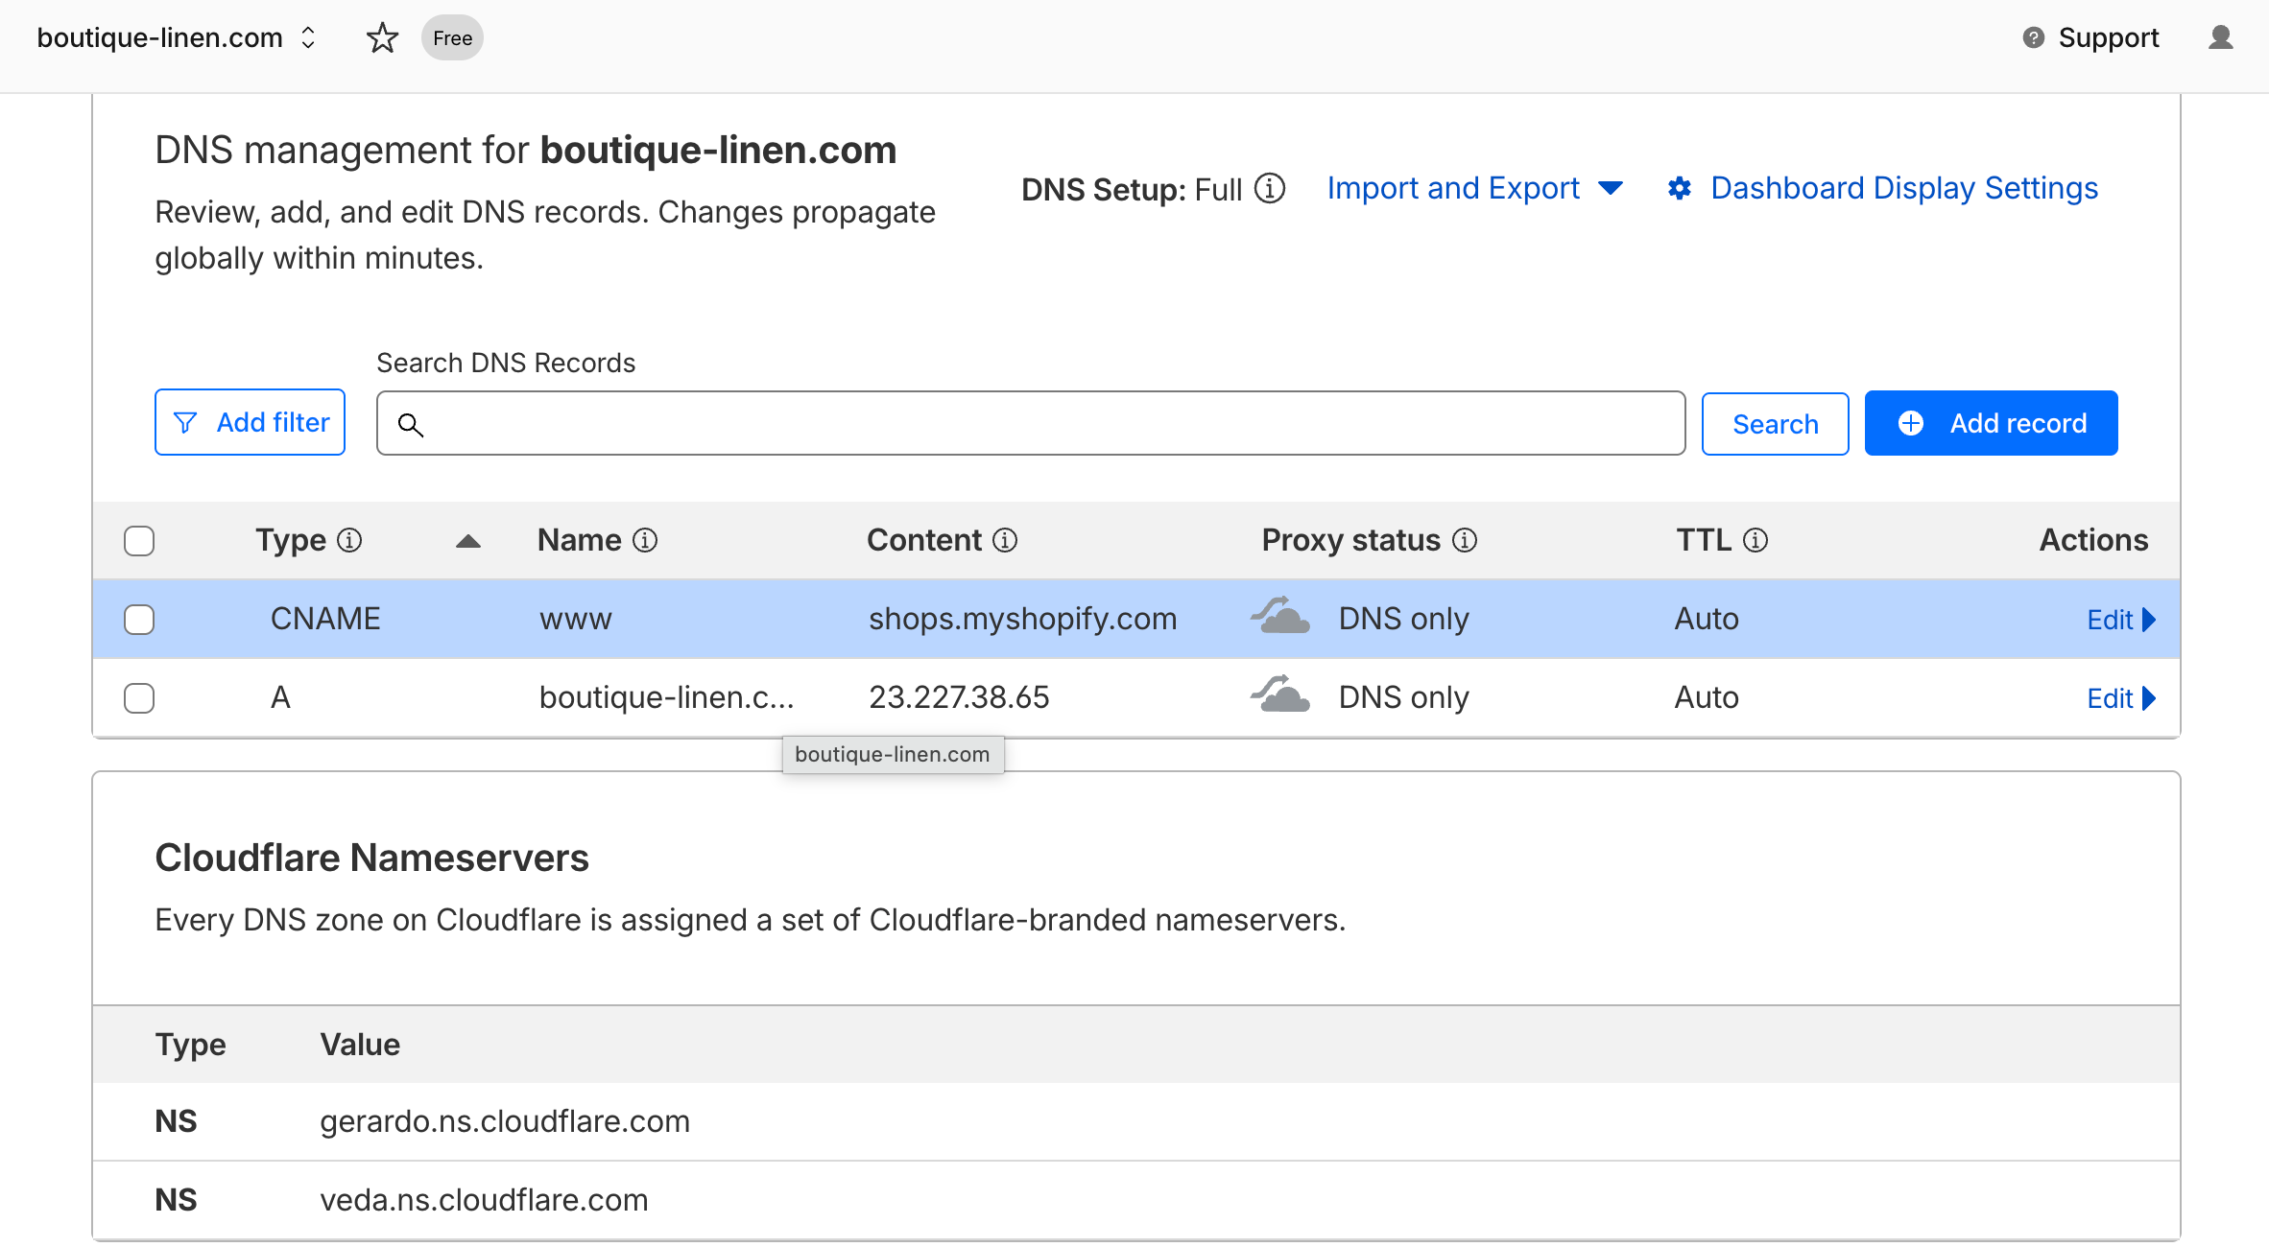Viewport: 2269px width, 1247px height.
Task: Check the A record row checkbox
Action: point(139,697)
